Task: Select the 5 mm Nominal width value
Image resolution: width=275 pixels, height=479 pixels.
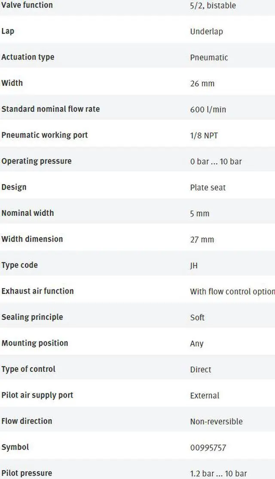Action: (200, 214)
